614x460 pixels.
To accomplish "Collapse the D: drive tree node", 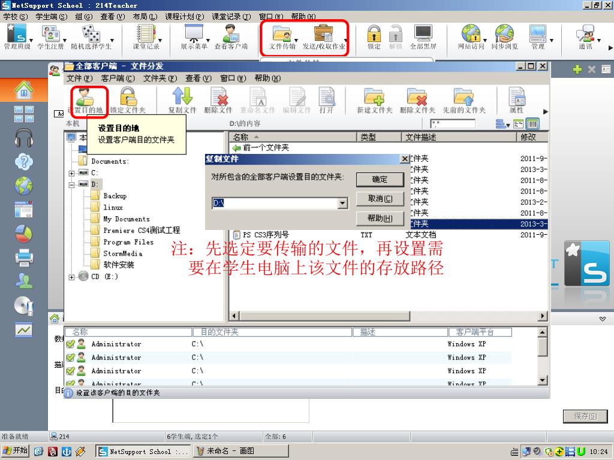I will [x=72, y=184].
